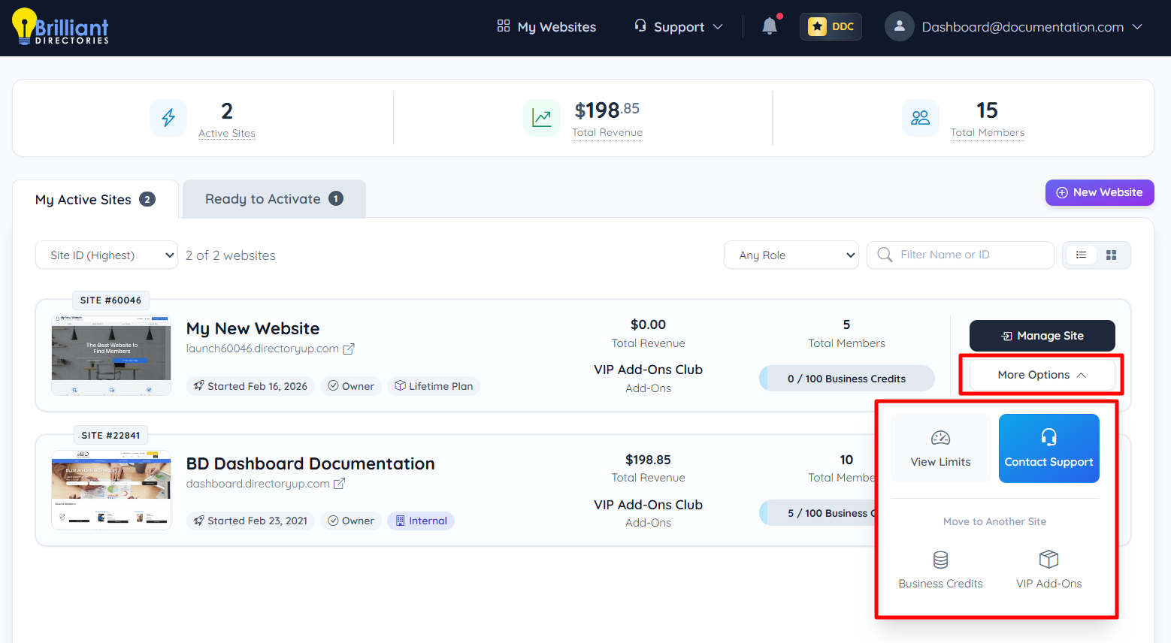Select VIP Add-Ons in Move to Another Site

[1049, 570]
